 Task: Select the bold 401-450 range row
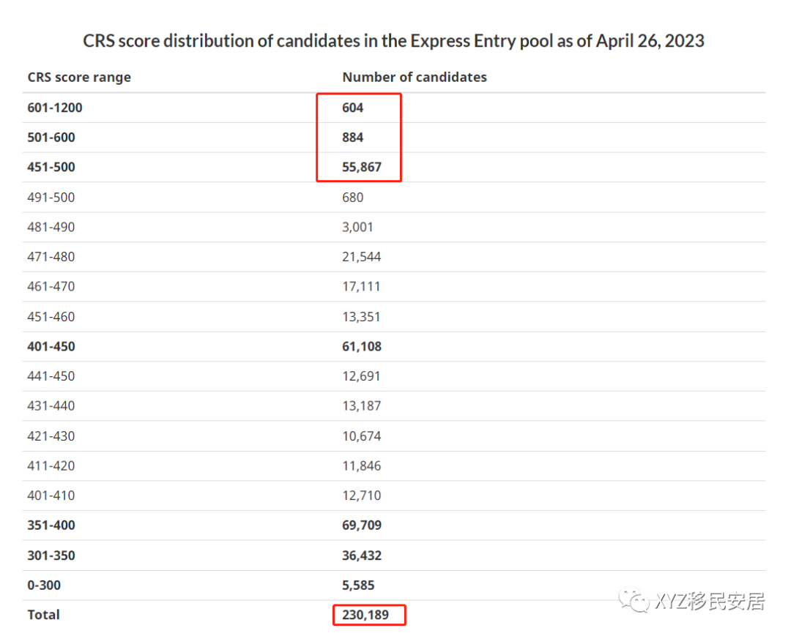click(x=394, y=347)
